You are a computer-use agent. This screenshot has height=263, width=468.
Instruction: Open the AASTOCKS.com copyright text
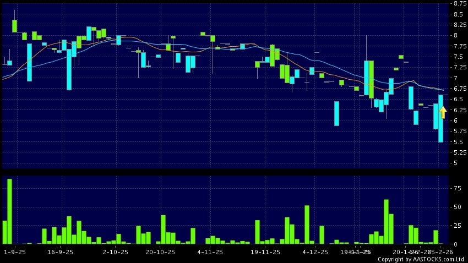point(421,259)
